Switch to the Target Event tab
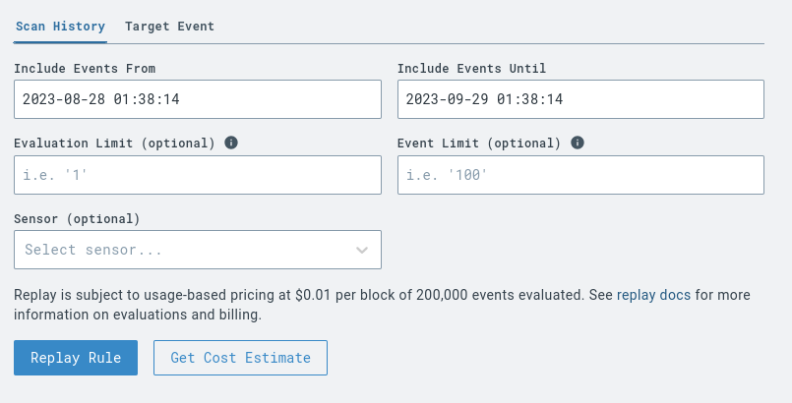792x403 pixels. 169,27
